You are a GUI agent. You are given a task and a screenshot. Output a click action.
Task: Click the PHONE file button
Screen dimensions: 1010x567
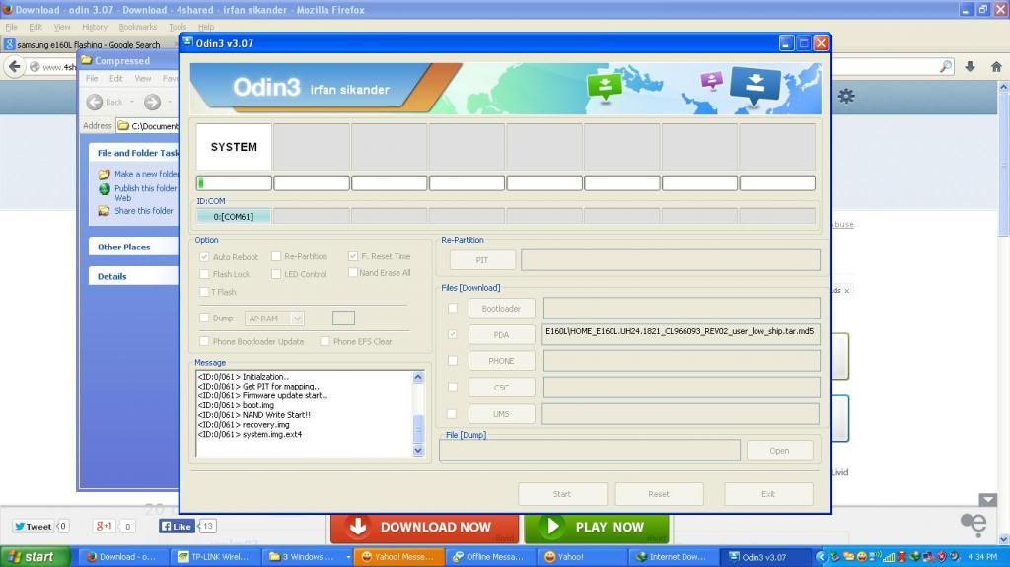501,361
